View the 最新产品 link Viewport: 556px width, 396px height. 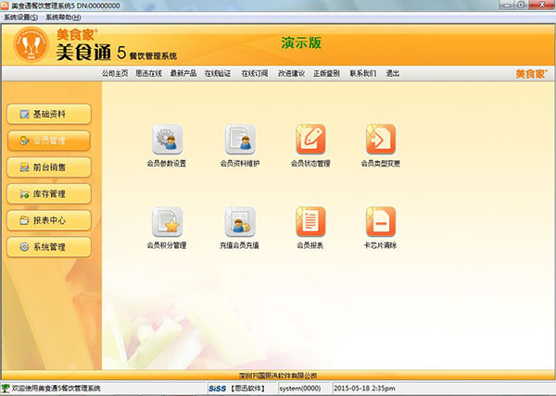tap(183, 73)
